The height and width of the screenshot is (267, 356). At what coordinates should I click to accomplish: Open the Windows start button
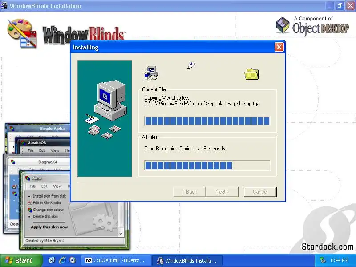[21, 260]
